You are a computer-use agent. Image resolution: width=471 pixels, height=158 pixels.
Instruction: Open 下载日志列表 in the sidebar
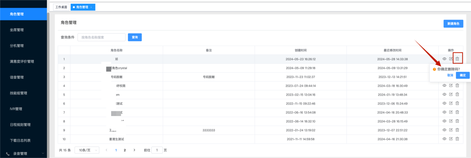pos(23,141)
